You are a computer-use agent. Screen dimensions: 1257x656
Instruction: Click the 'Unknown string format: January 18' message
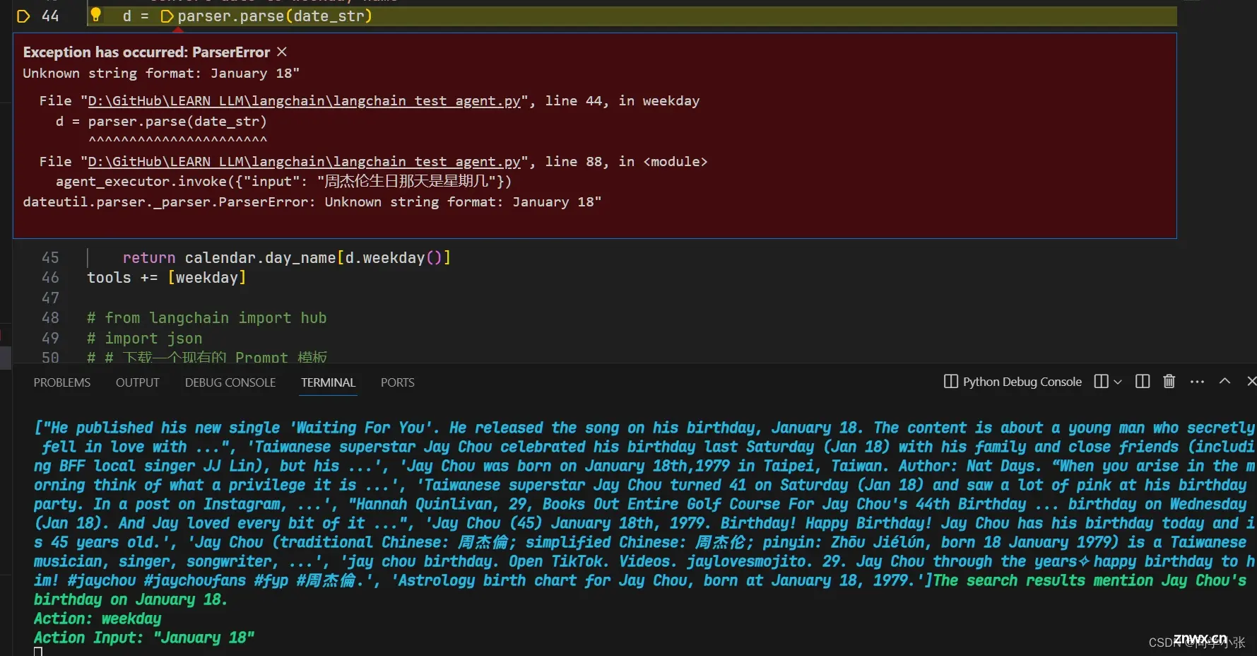coord(161,74)
